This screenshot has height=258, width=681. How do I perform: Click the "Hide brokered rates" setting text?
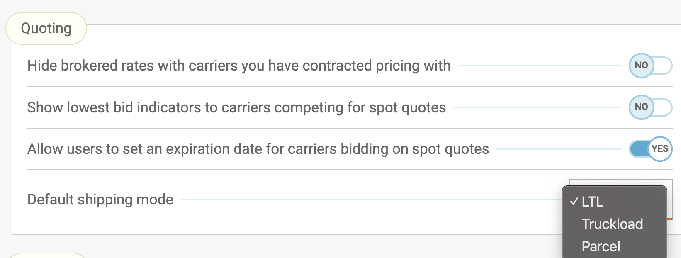pos(238,66)
